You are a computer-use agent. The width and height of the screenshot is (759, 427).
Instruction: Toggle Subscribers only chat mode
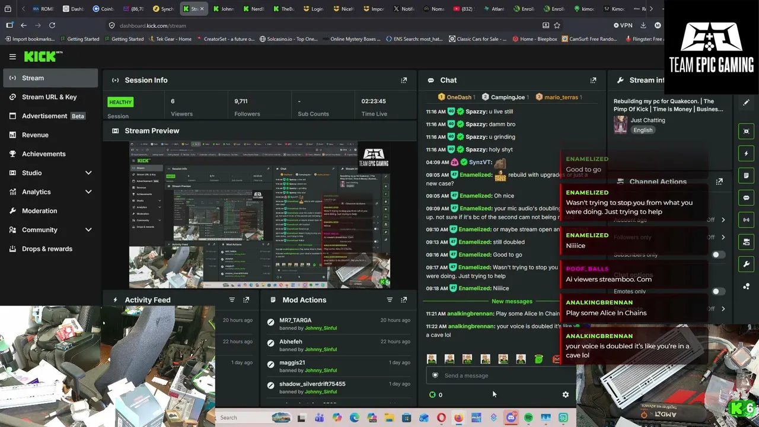(x=718, y=255)
